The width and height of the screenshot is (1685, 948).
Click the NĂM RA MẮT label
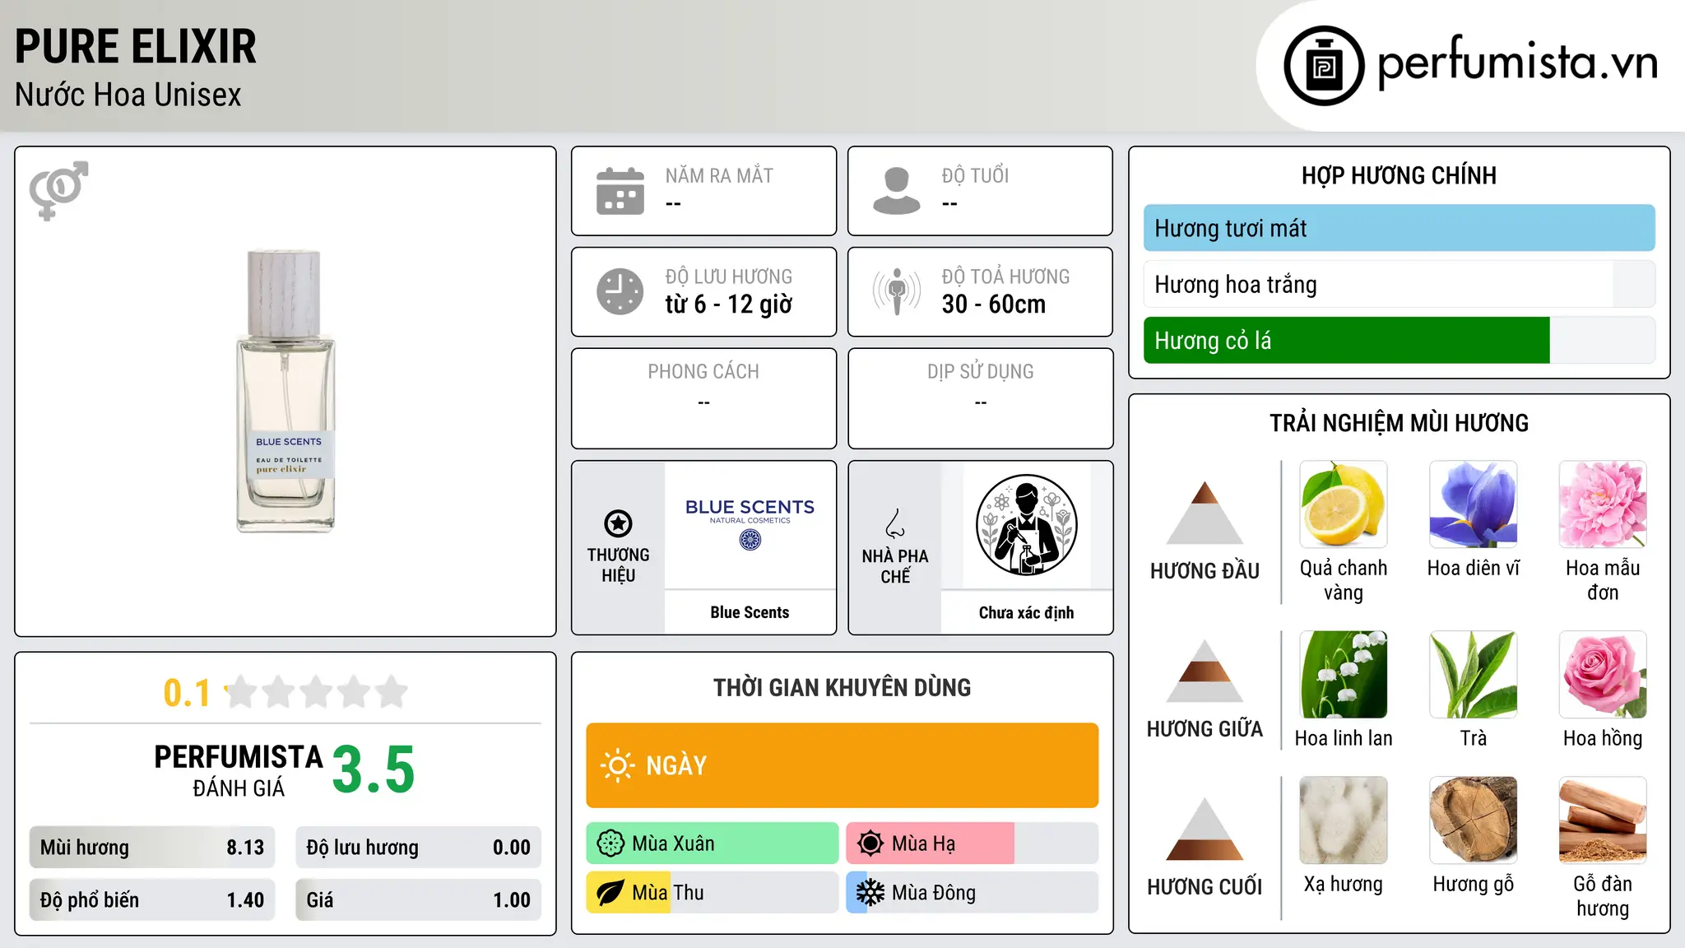(x=719, y=175)
